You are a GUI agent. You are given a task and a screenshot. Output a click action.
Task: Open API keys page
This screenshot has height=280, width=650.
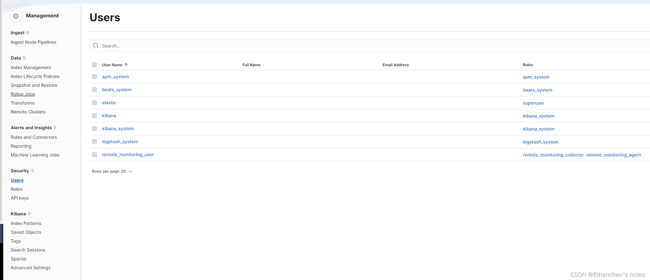[20, 198]
